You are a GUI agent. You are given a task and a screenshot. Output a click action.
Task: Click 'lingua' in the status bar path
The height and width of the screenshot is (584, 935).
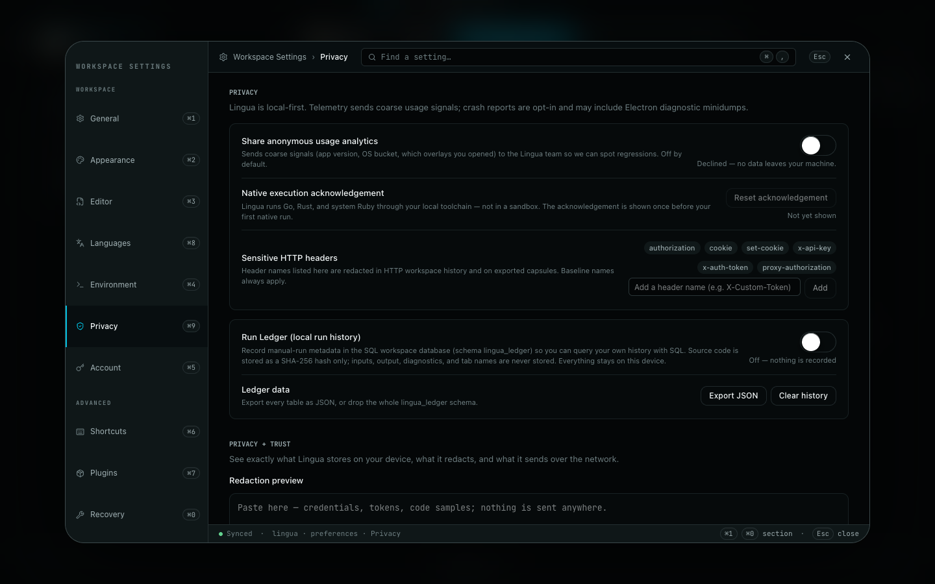coord(285,534)
